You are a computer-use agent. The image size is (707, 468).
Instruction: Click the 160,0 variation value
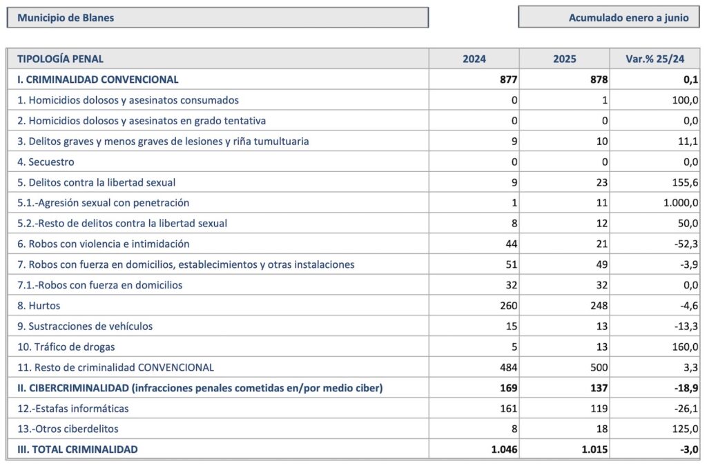[686, 347]
